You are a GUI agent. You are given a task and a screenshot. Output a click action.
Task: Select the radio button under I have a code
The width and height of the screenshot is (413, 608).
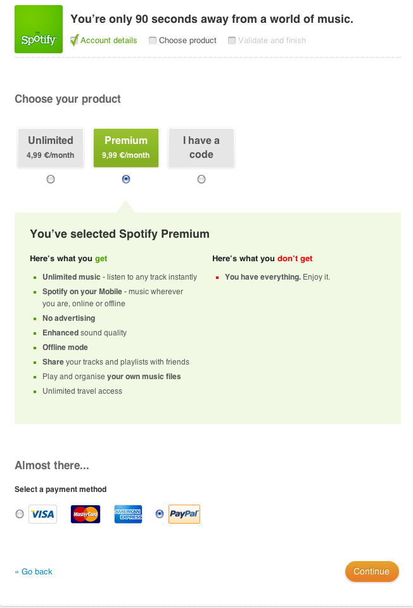(x=201, y=179)
